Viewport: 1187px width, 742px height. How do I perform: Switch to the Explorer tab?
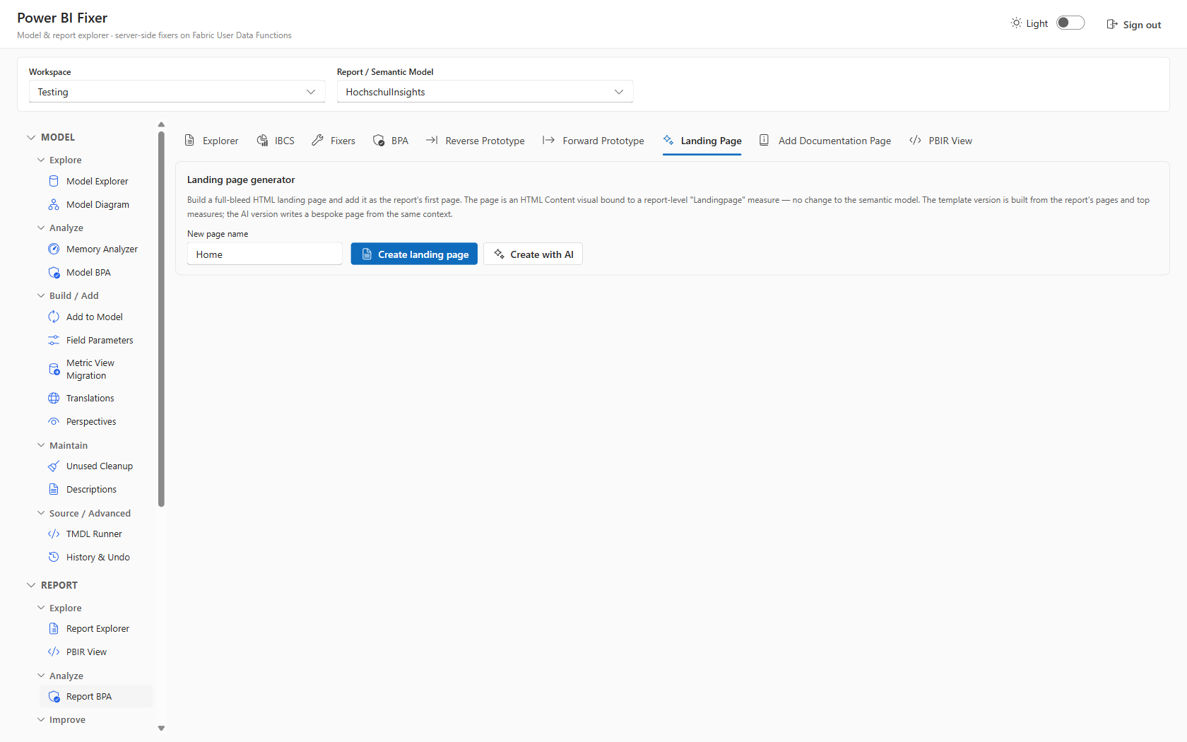[211, 141]
